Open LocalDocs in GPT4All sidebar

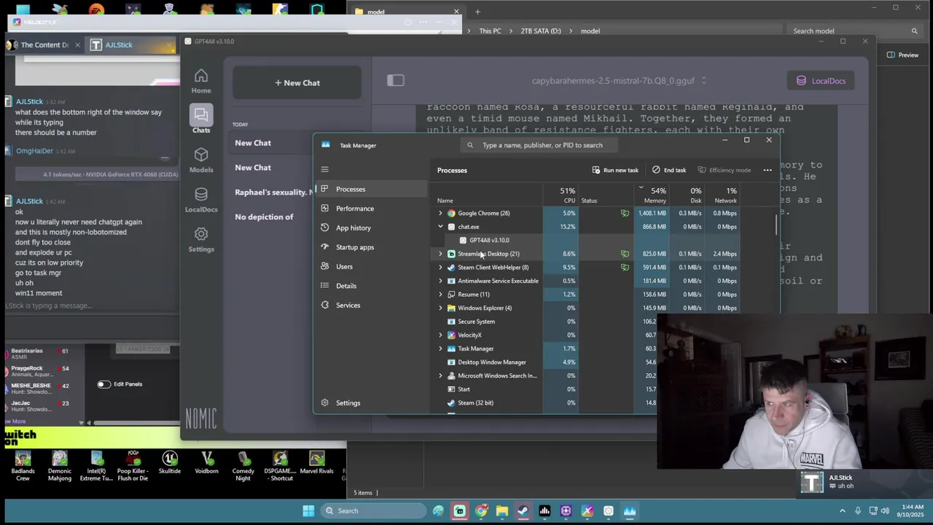click(x=201, y=199)
